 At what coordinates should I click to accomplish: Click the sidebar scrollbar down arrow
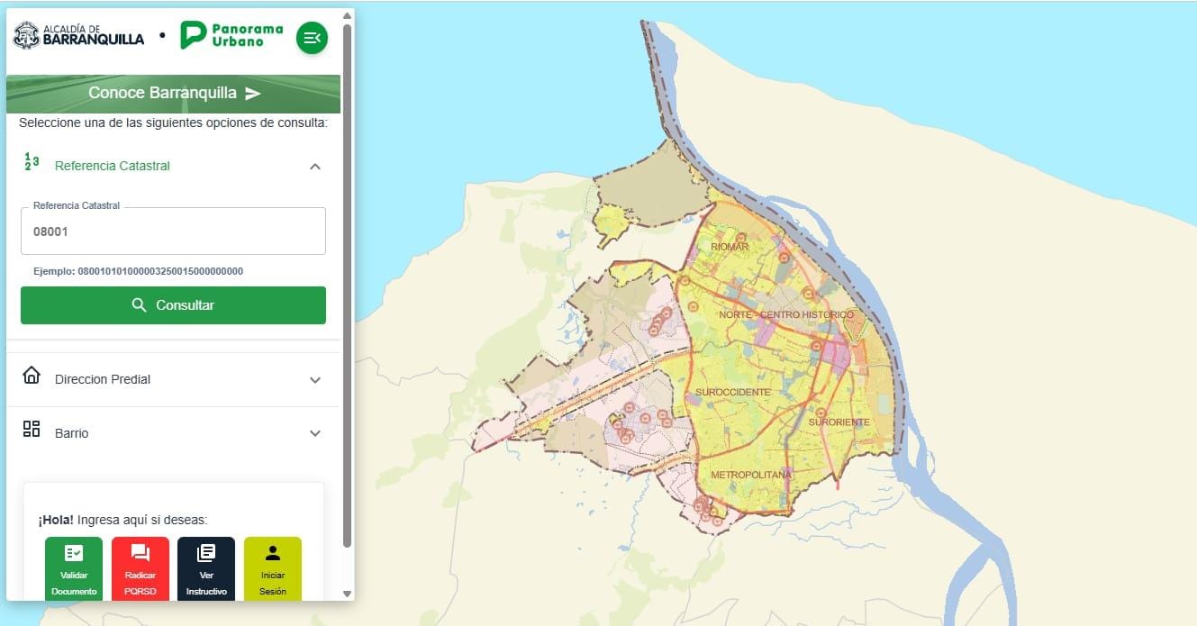click(348, 594)
